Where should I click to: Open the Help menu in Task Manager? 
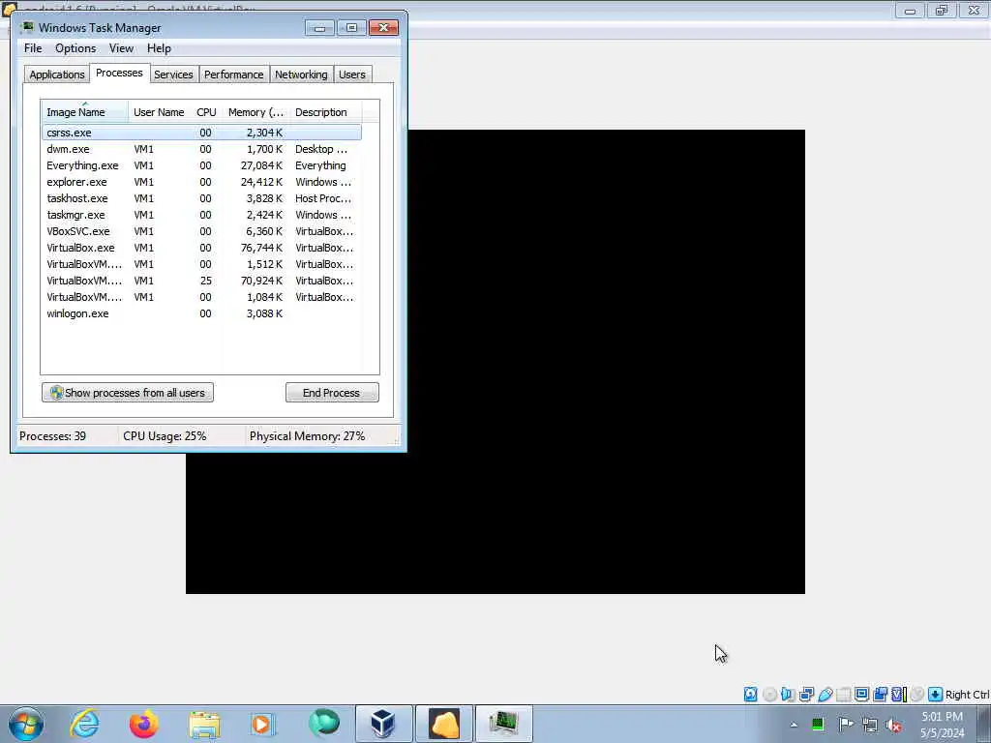(x=159, y=48)
